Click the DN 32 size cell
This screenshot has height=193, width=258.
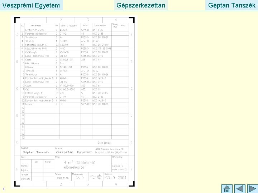tap(63, 56)
